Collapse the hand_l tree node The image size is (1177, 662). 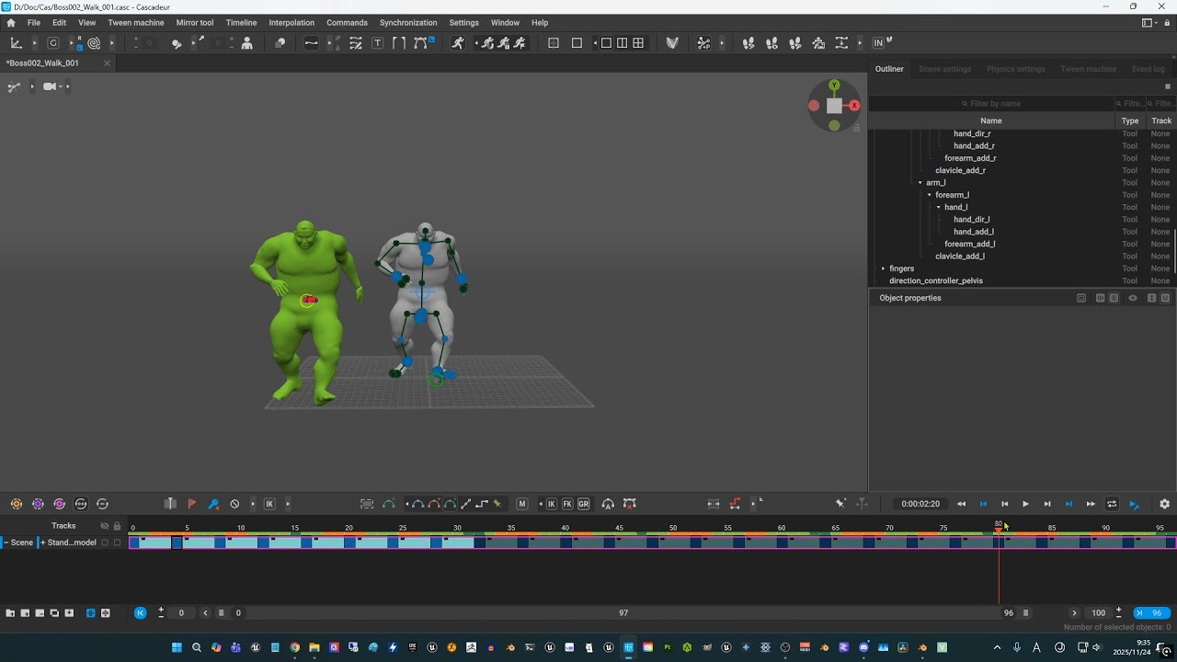pyautogui.click(x=938, y=208)
